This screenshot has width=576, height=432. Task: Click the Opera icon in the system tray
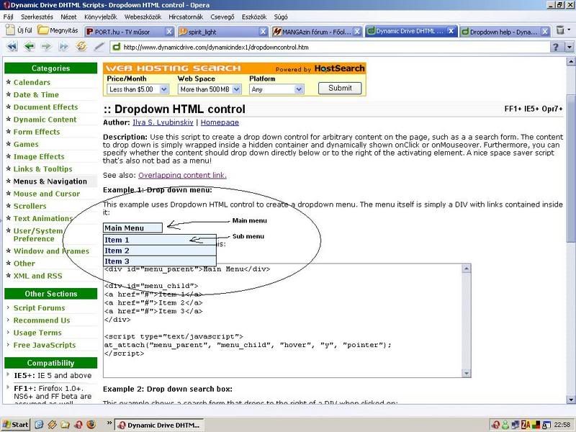coord(496,425)
